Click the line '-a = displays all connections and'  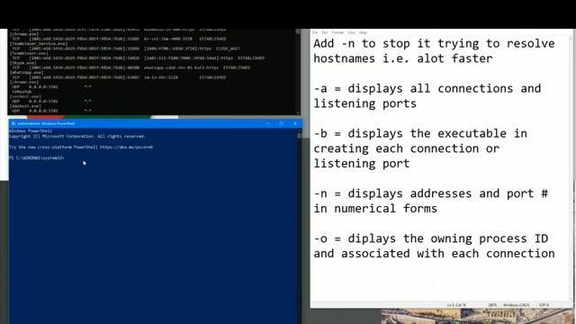click(x=427, y=88)
